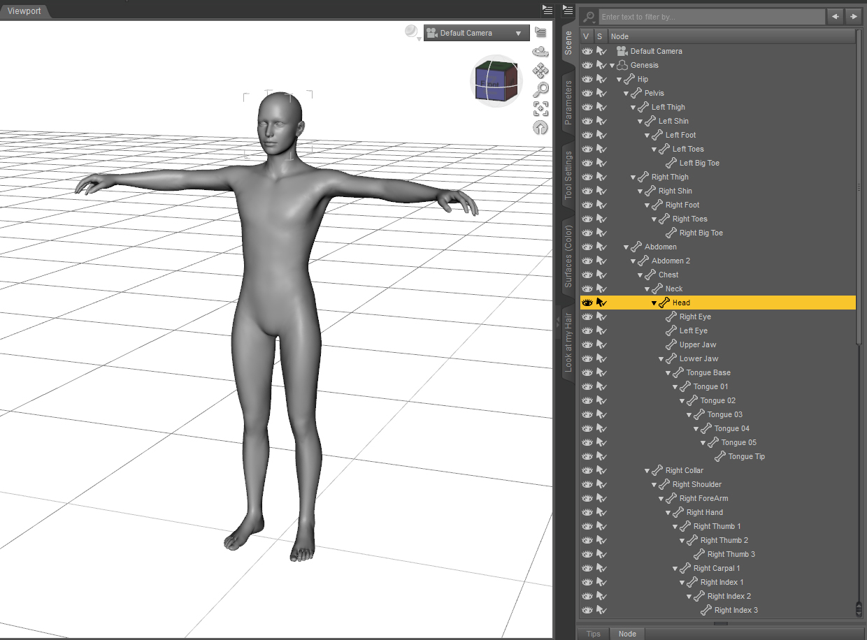Viewport: 867px width, 640px height.
Task: Toggle visibility eye for Head node
Action: click(x=587, y=303)
